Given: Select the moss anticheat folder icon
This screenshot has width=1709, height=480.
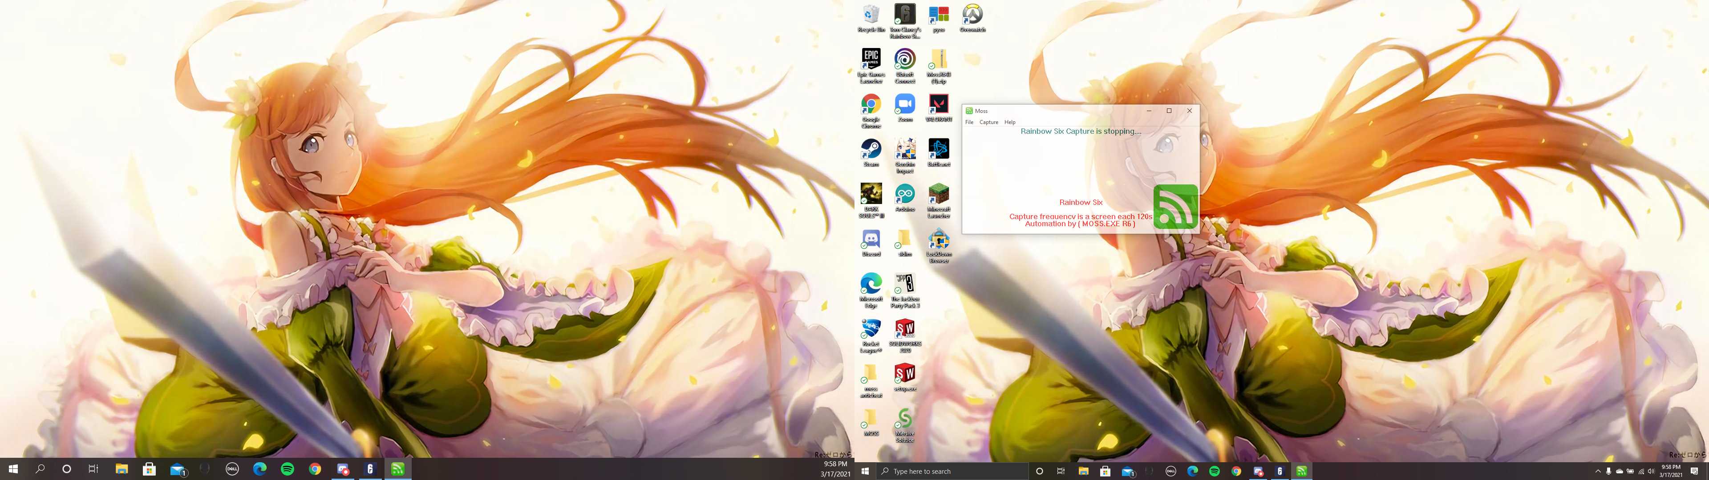Looking at the screenshot, I should point(871,380).
